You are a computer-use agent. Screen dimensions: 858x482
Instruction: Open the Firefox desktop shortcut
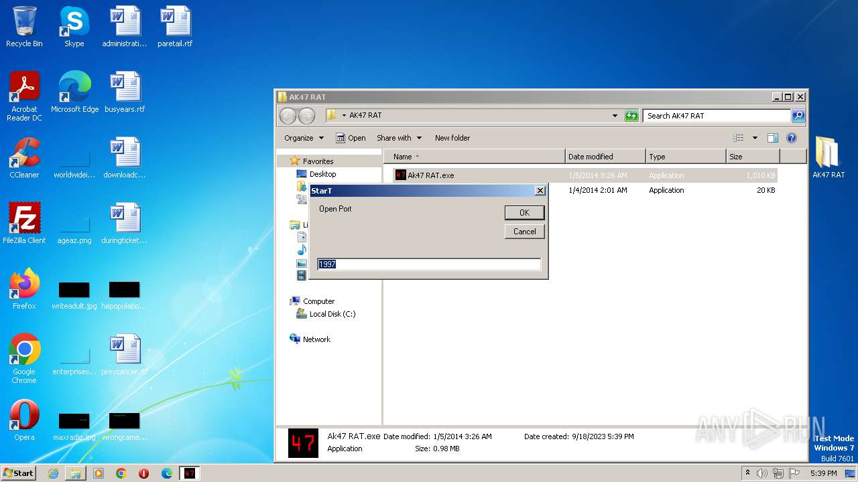[24, 289]
